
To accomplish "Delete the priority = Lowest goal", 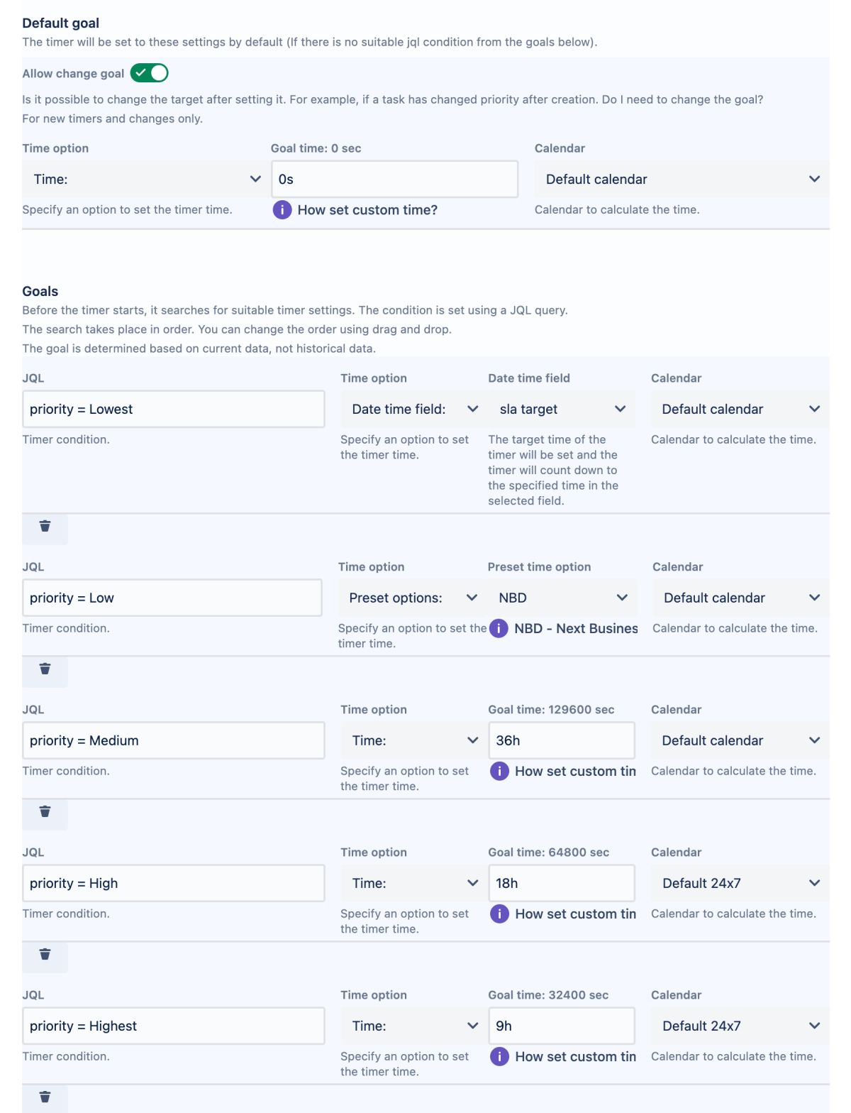I will click(45, 527).
